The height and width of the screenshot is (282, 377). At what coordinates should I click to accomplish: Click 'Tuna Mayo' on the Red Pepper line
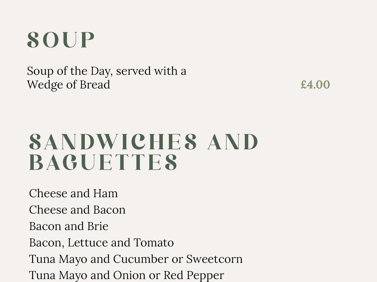point(58,275)
